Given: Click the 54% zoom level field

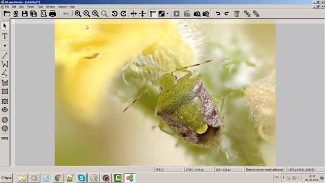Looking at the screenshot, I should 66,14.
